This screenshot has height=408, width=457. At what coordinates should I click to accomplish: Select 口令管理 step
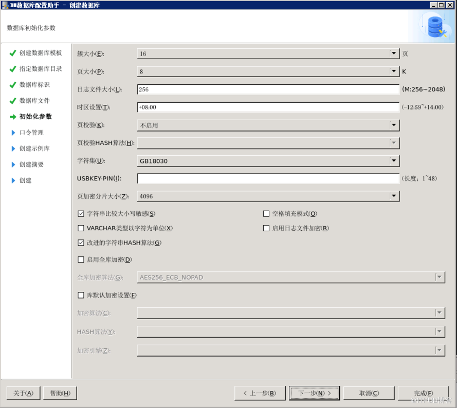point(31,133)
